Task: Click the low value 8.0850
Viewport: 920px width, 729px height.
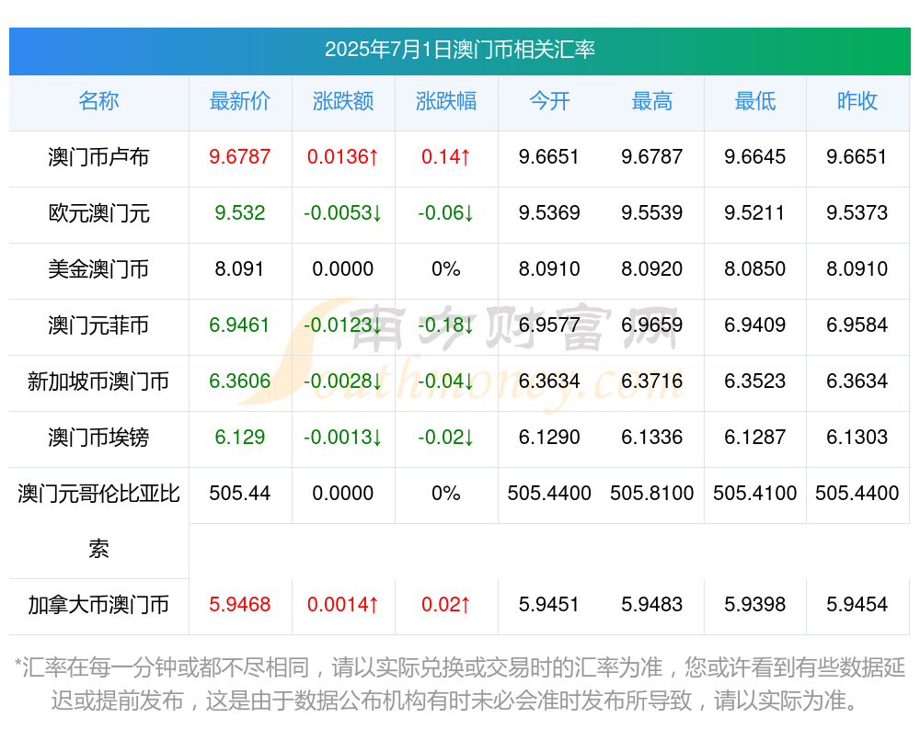Action: pyautogui.click(x=755, y=268)
